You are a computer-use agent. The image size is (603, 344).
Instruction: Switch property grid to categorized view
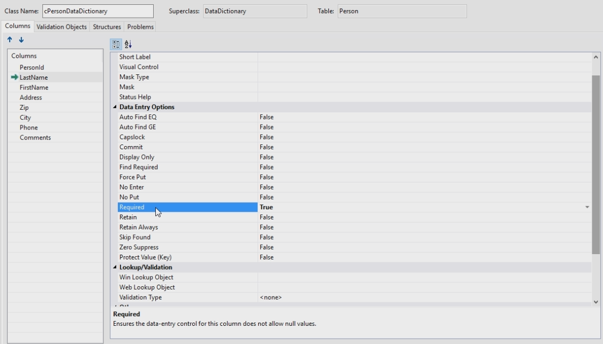tap(116, 44)
